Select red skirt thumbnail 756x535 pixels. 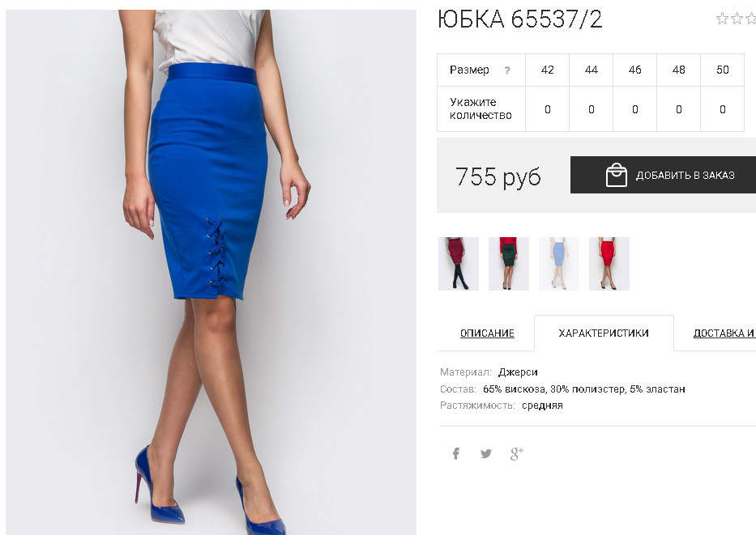(x=609, y=264)
